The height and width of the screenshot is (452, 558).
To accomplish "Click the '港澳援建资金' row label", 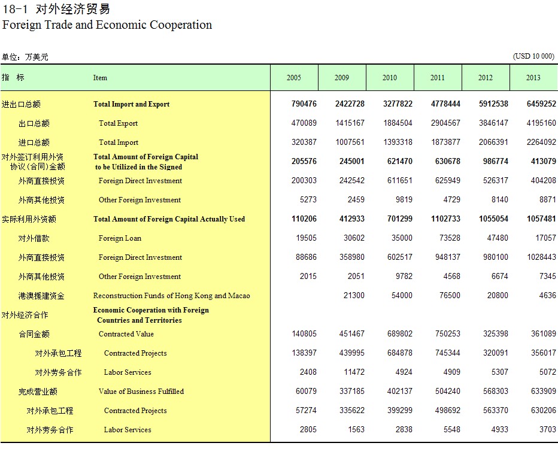I will [x=41, y=296].
